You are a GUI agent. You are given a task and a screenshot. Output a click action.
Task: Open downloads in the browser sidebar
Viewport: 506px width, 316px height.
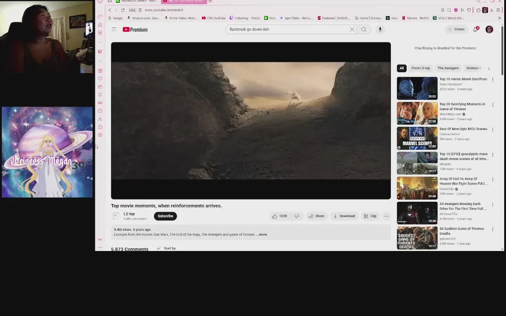(100, 118)
